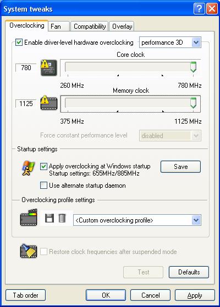Save overclocking profile with floppy disk icon
Viewport: 220px width, 307px height.
pyautogui.click(x=50, y=218)
